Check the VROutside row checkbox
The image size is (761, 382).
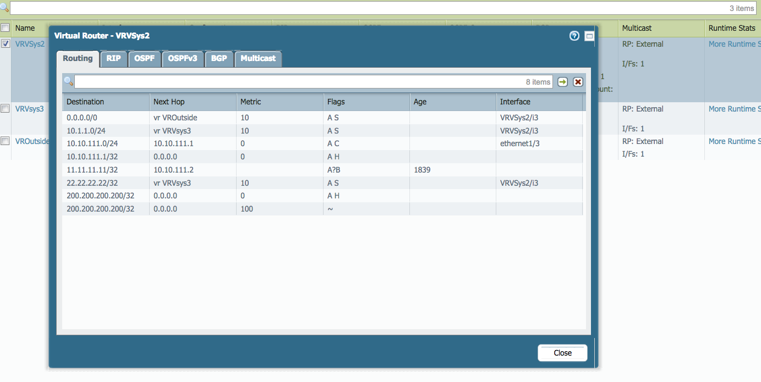coord(6,141)
